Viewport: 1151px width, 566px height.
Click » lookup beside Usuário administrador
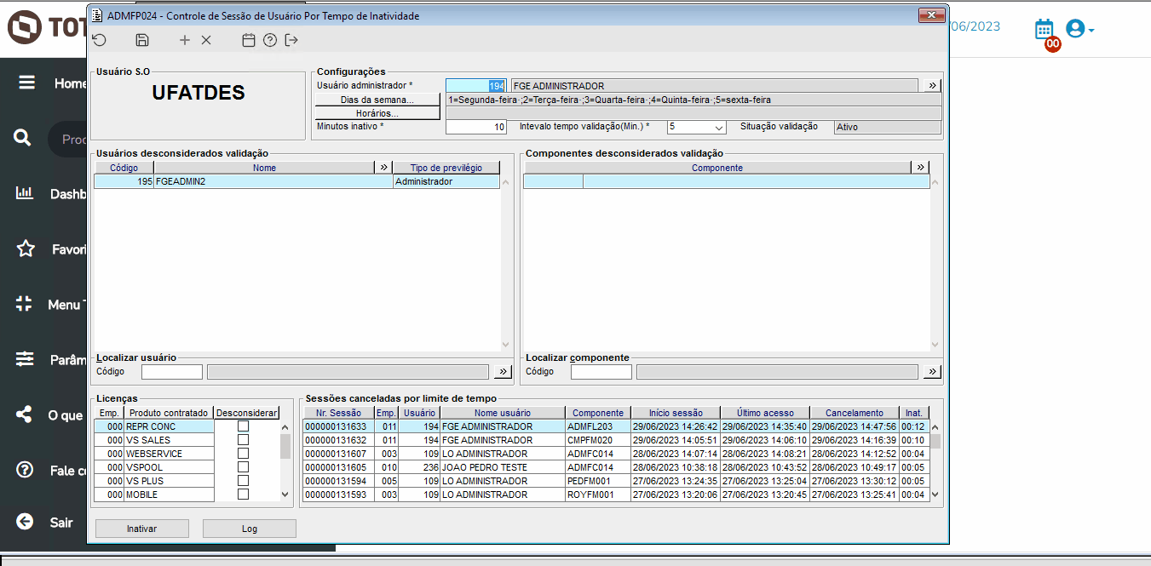(932, 86)
